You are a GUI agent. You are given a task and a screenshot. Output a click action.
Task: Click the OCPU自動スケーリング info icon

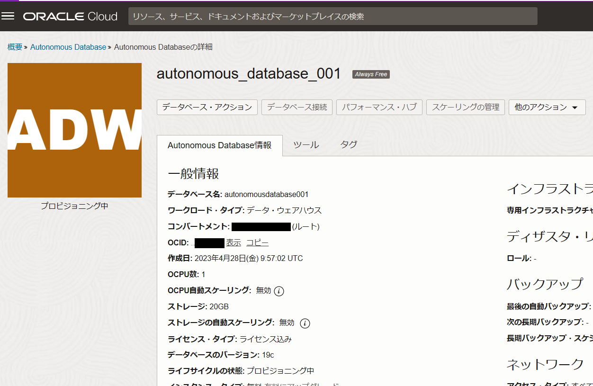279,291
